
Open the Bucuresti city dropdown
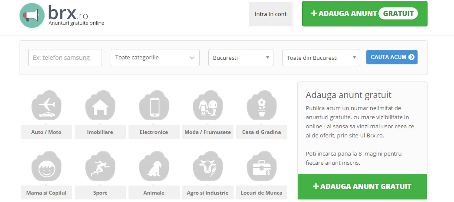point(241,58)
